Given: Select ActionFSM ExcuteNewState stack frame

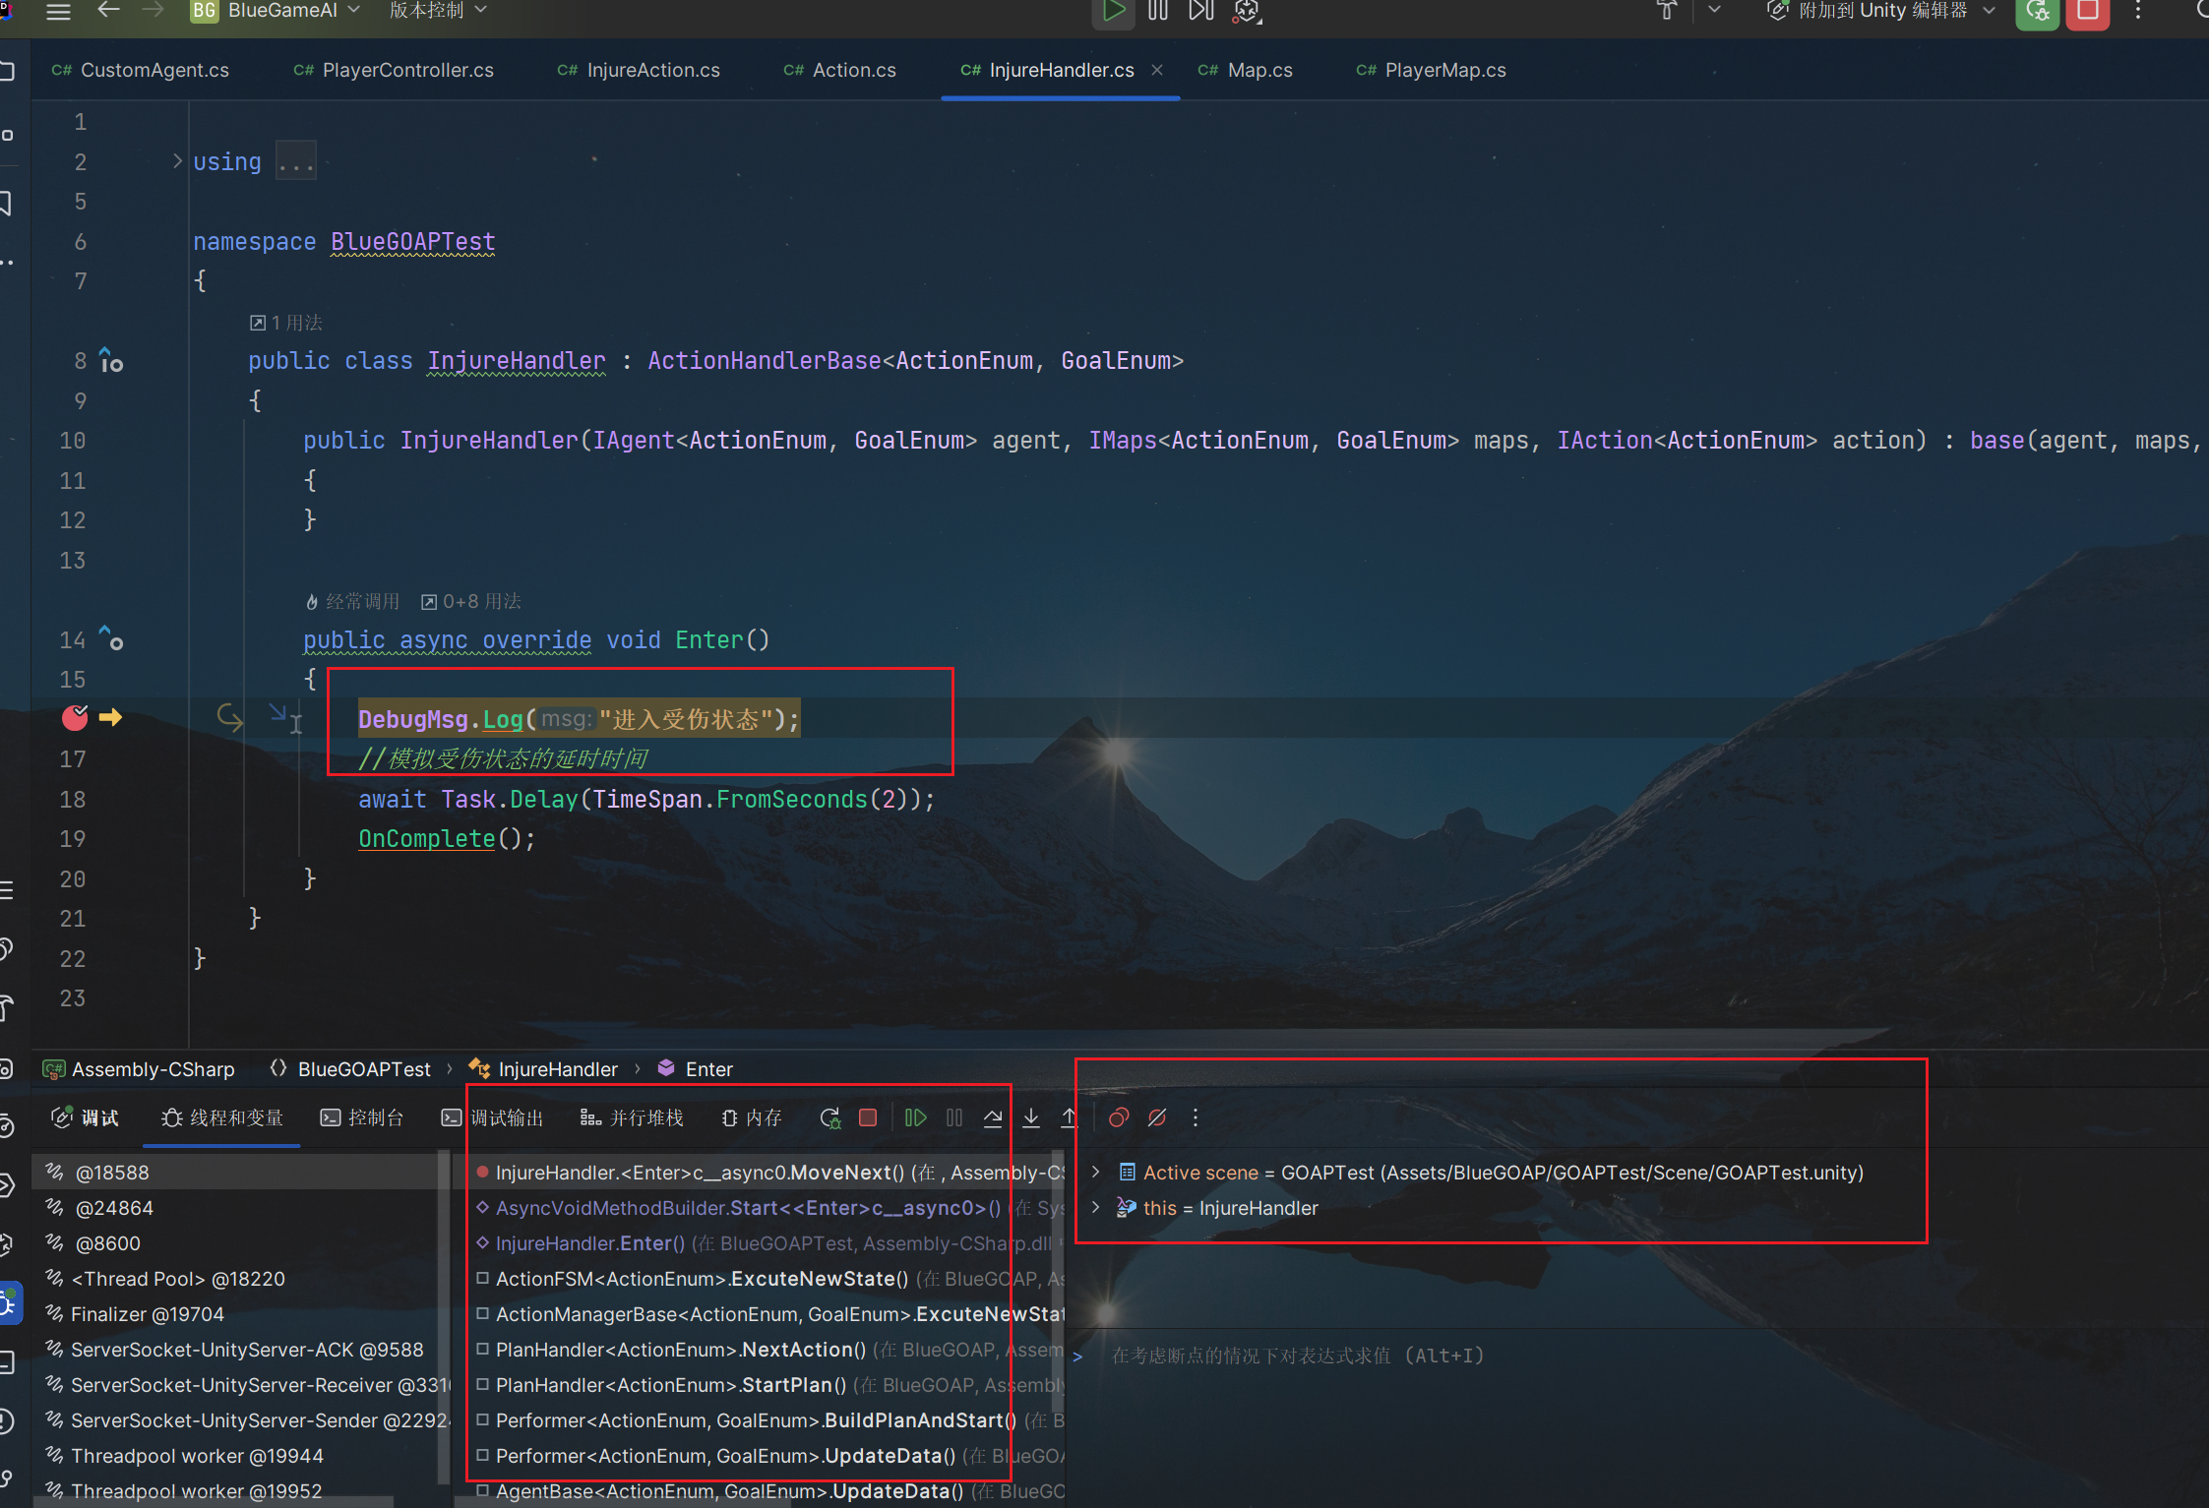Looking at the screenshot, I should pyautogui.click(x=701, y=1279).
